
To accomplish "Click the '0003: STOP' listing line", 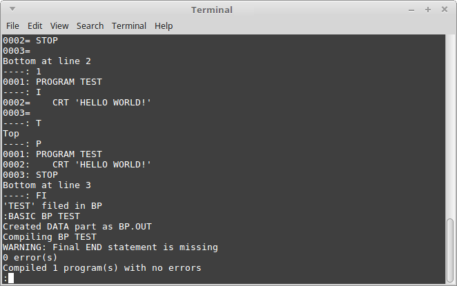I will point(30,175).
